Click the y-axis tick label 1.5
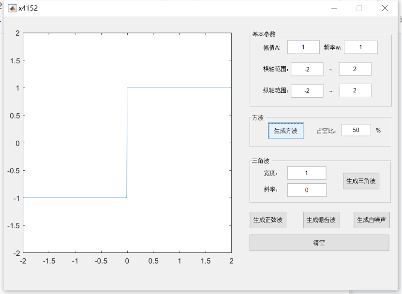This screenshot has height=294, width=402. (x=15, y=61)
